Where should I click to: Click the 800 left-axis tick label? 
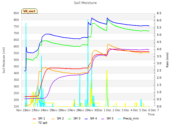coord(16,20)
